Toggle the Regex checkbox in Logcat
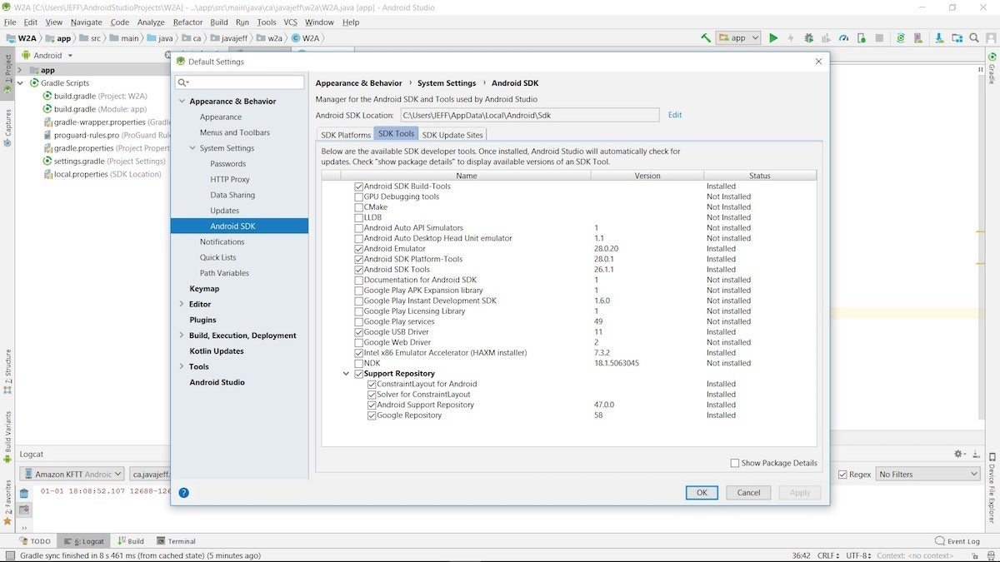 coord(843,474)
